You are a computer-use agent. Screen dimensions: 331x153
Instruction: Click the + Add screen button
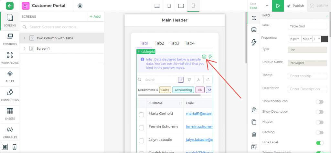[95, 16]
